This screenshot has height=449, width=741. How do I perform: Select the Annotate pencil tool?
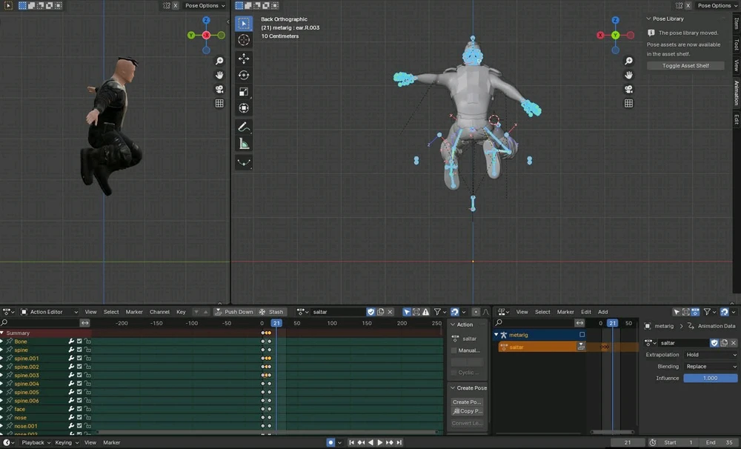pyautogui.click(x=244, y=127)
